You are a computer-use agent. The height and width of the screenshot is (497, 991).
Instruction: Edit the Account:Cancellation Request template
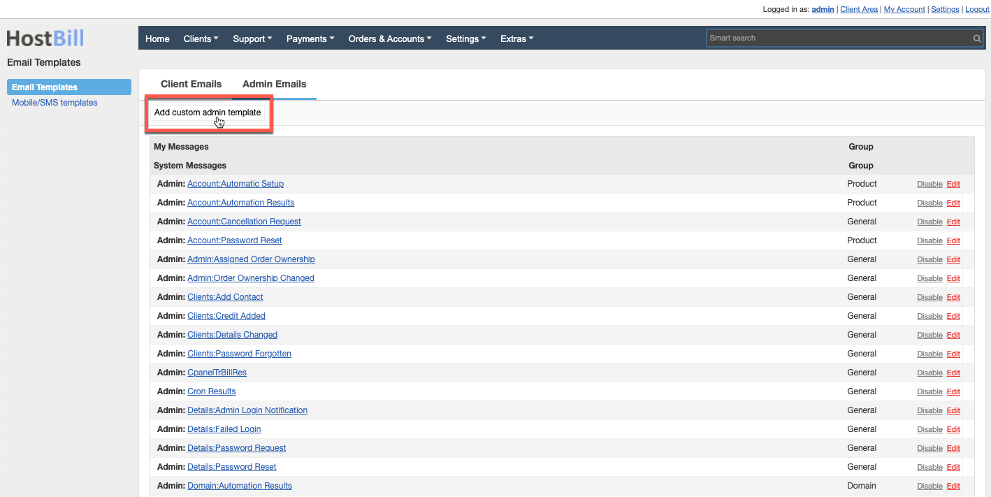pos(953,222)
